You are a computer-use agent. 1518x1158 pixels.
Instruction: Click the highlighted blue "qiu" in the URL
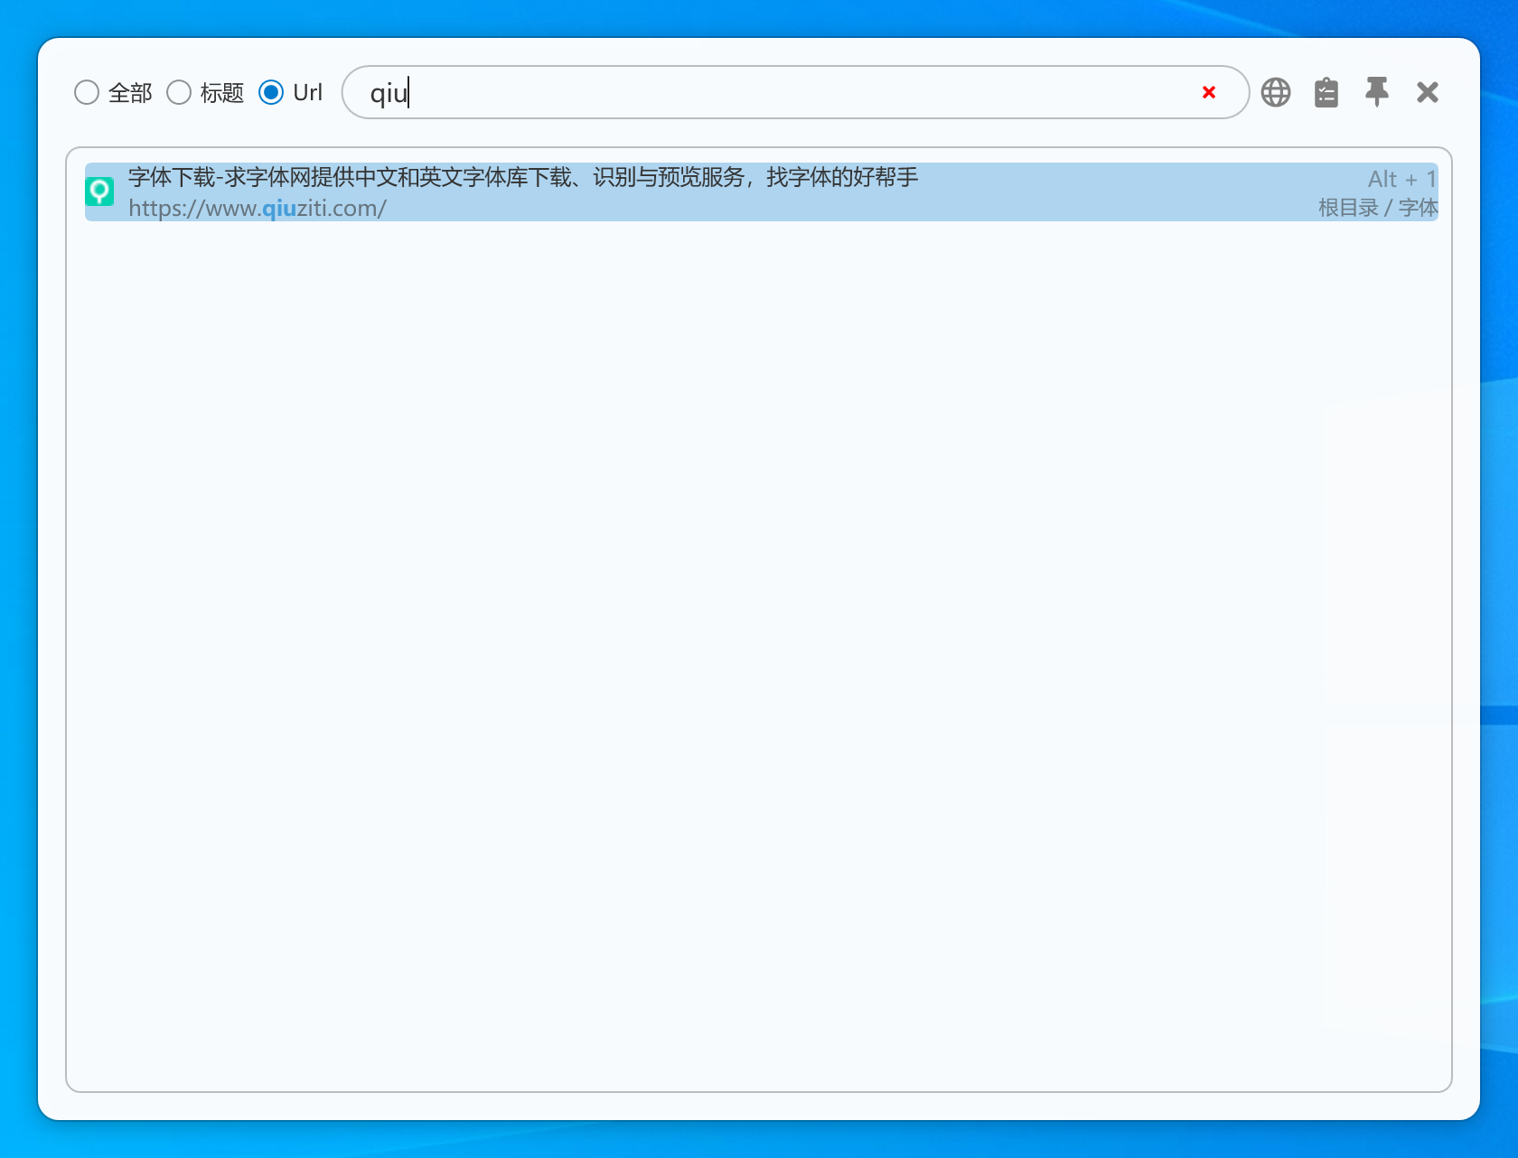(x=279, y=209)
